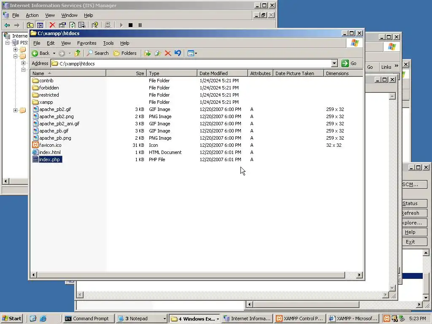The width and height of the screenshot is (432, 324).
Task: Click the Help button in XAMPP Control Panel
Action: click(x=414, y=232)
